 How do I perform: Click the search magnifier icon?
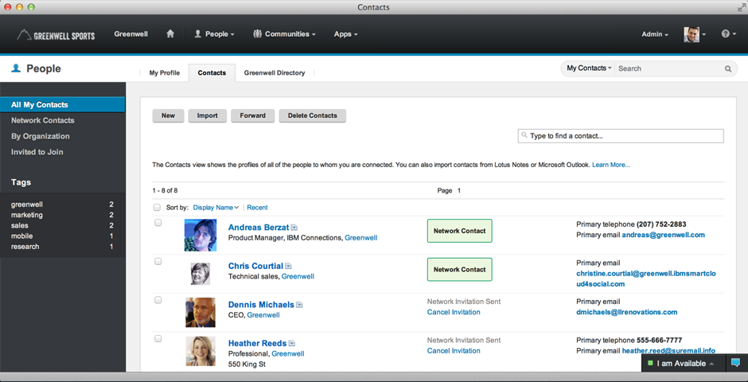(727, 69)
